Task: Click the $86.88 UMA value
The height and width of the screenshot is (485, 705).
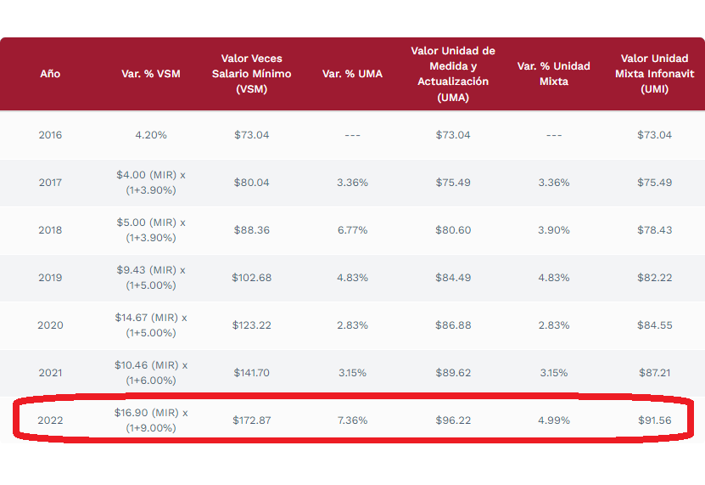Action: coord(453,325)
